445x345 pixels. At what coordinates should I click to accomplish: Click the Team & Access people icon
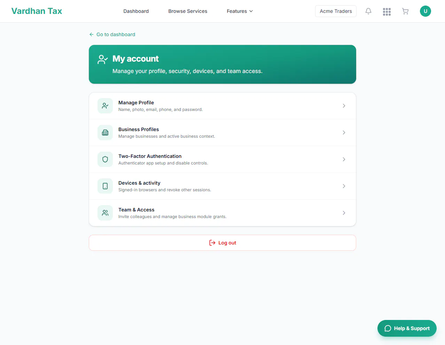pyautogui.click(x=105, y=213)
